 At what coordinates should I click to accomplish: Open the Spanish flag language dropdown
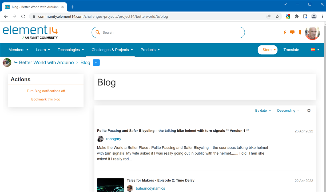click(x=315, y=50)
